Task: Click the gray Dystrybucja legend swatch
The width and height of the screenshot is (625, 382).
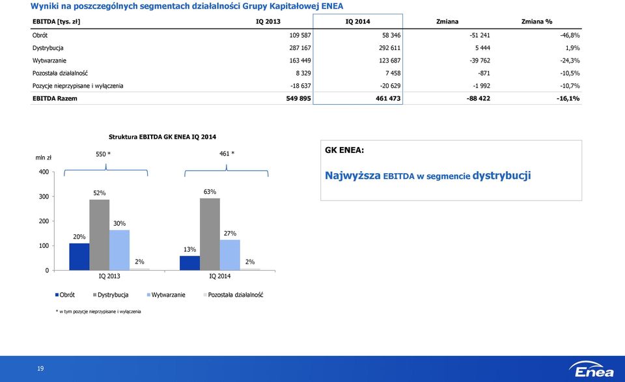Action: [x=95, y=295]
